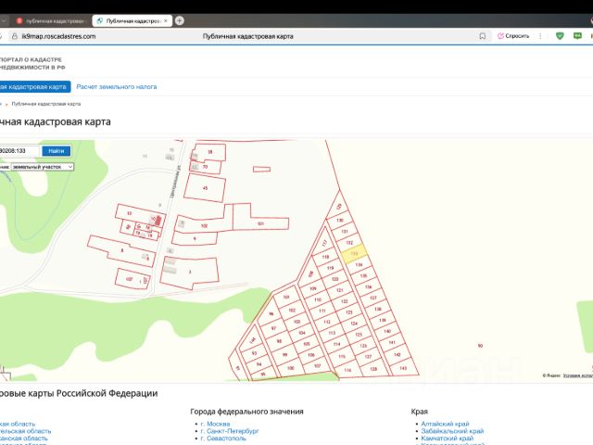
Task: Select parcel 116 on the map
Action: coord(347,370)
